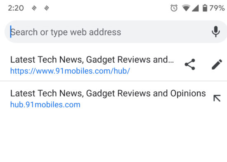Tap the second notification icon in status bar
Image resolution: width=227 pixels, height=162 pixels.
click(x=47, y=8)
